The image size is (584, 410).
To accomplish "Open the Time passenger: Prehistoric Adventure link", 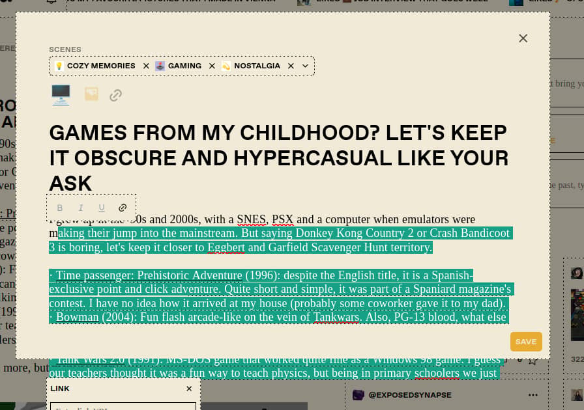I will [149, 275].
